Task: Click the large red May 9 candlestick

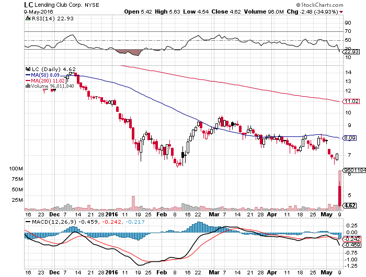Action: click(x=340, y=195)
